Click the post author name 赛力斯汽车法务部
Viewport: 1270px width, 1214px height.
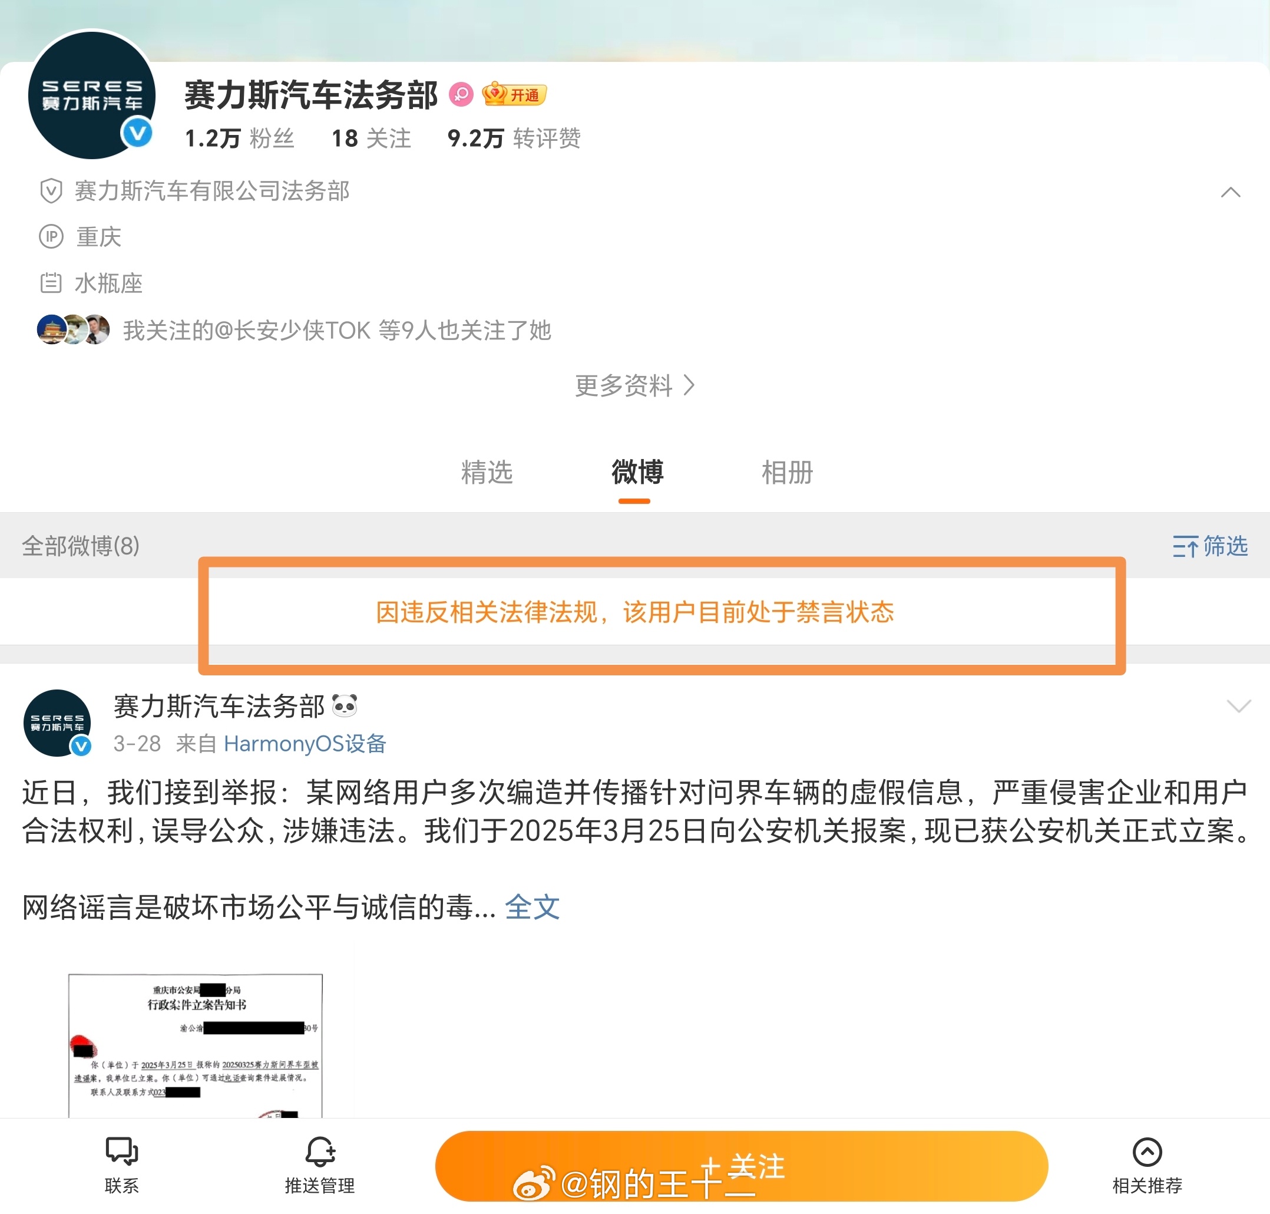[219, 706]
